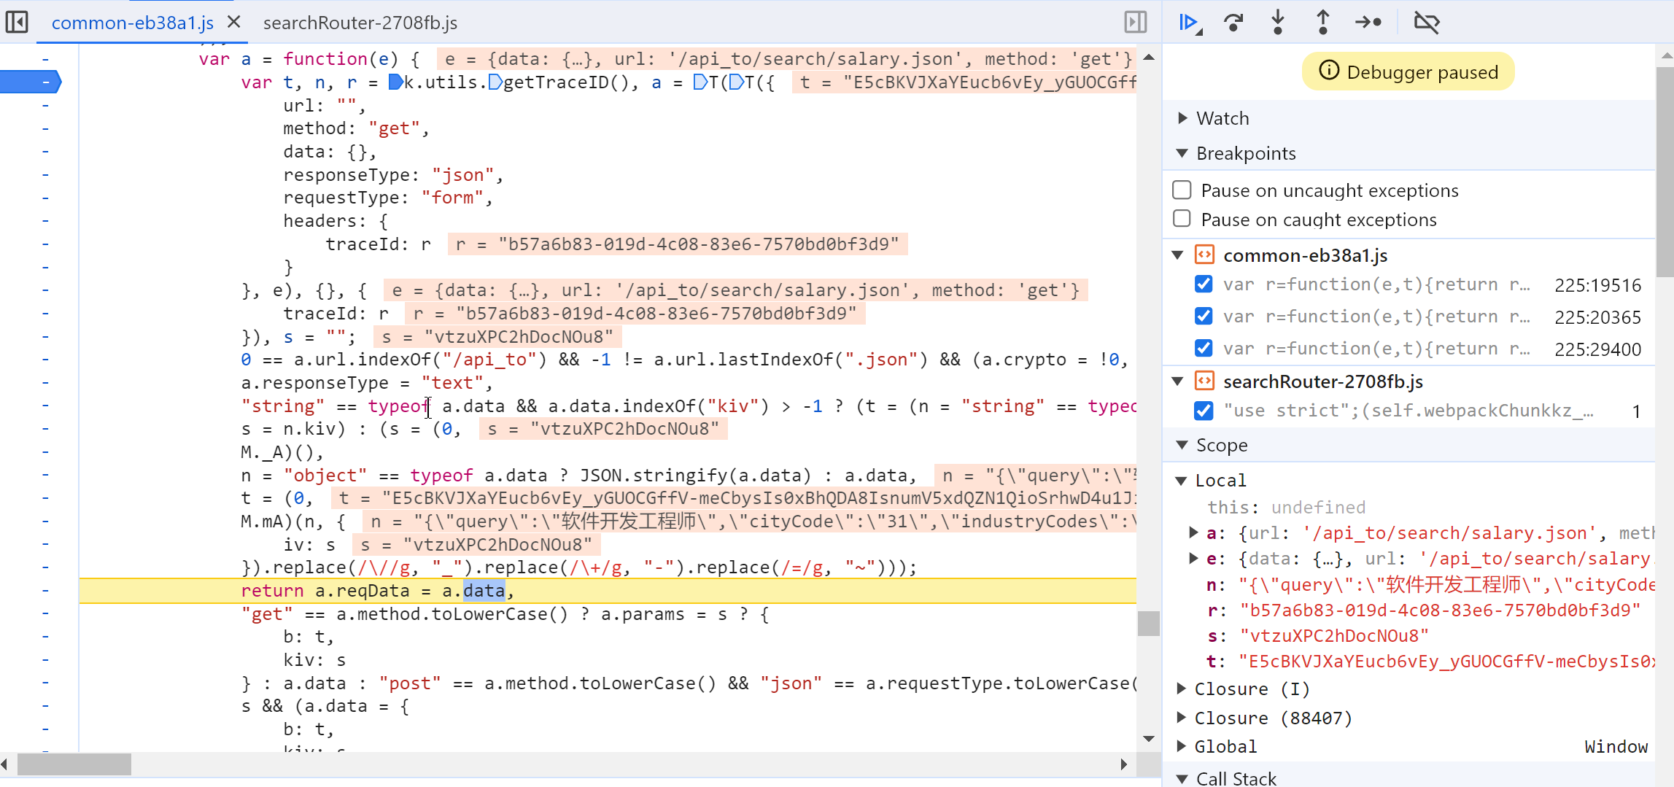Click the debugger sidebar scrollbar thumb

tap(1665, 172)
